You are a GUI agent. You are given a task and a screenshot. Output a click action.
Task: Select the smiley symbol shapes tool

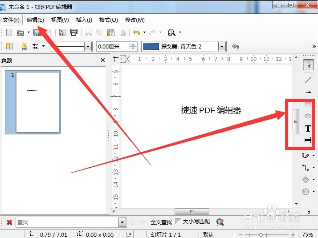(x=306, y=191)
